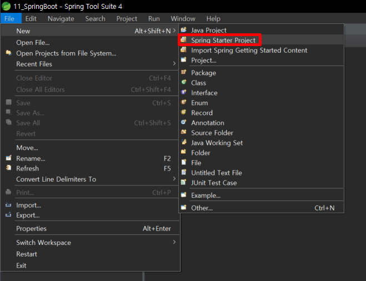This screenshot has width=366, height=281.
Task: Click the Folder icon in New submenu
Action: pyautogui.click(x=184, y=152)
